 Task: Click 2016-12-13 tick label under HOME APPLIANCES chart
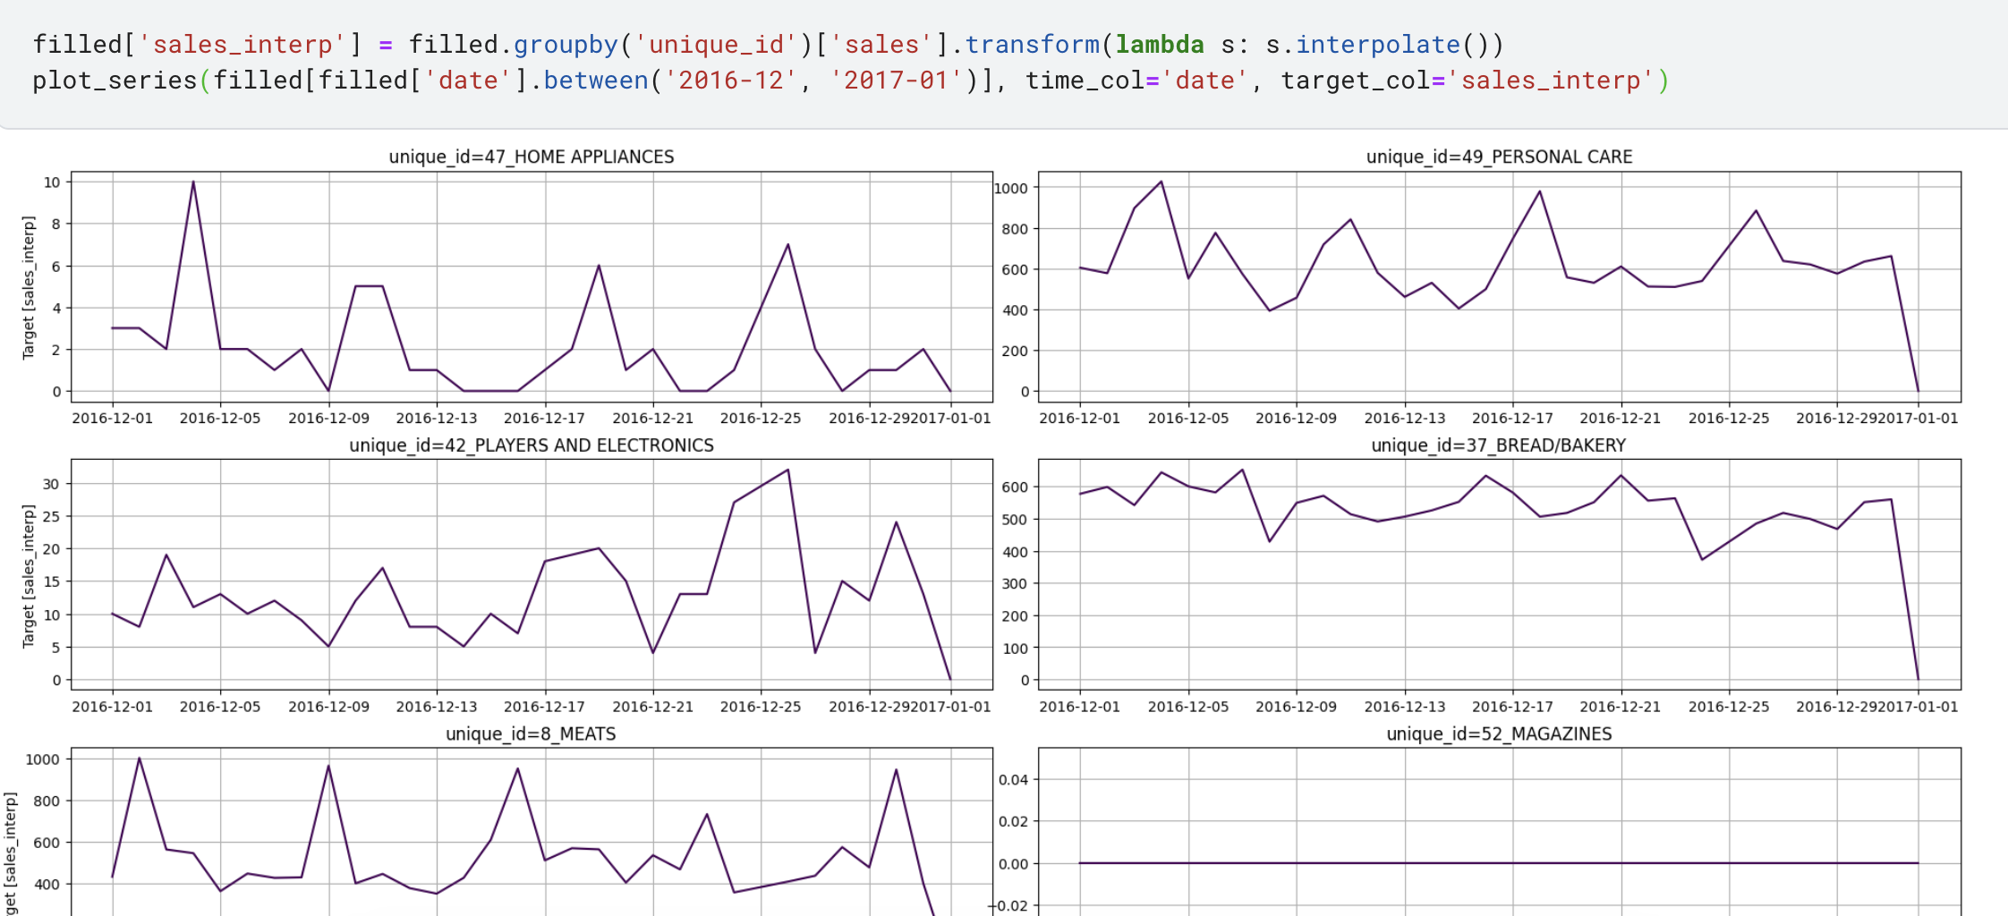point(437,418)
